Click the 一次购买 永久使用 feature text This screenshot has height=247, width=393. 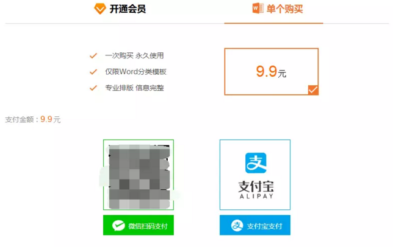(134, 55)
